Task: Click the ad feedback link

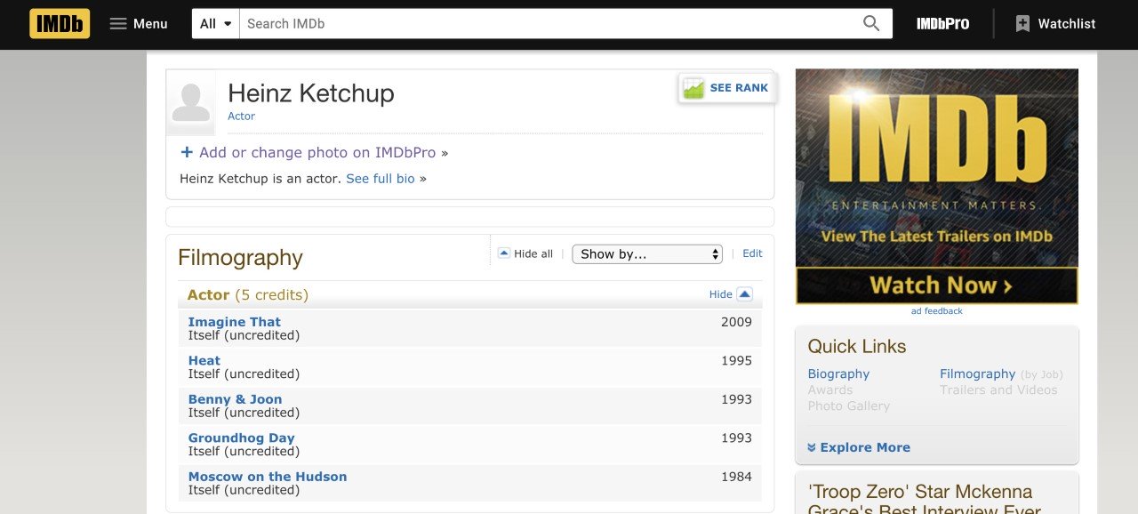Action: (x=937, y=311)
